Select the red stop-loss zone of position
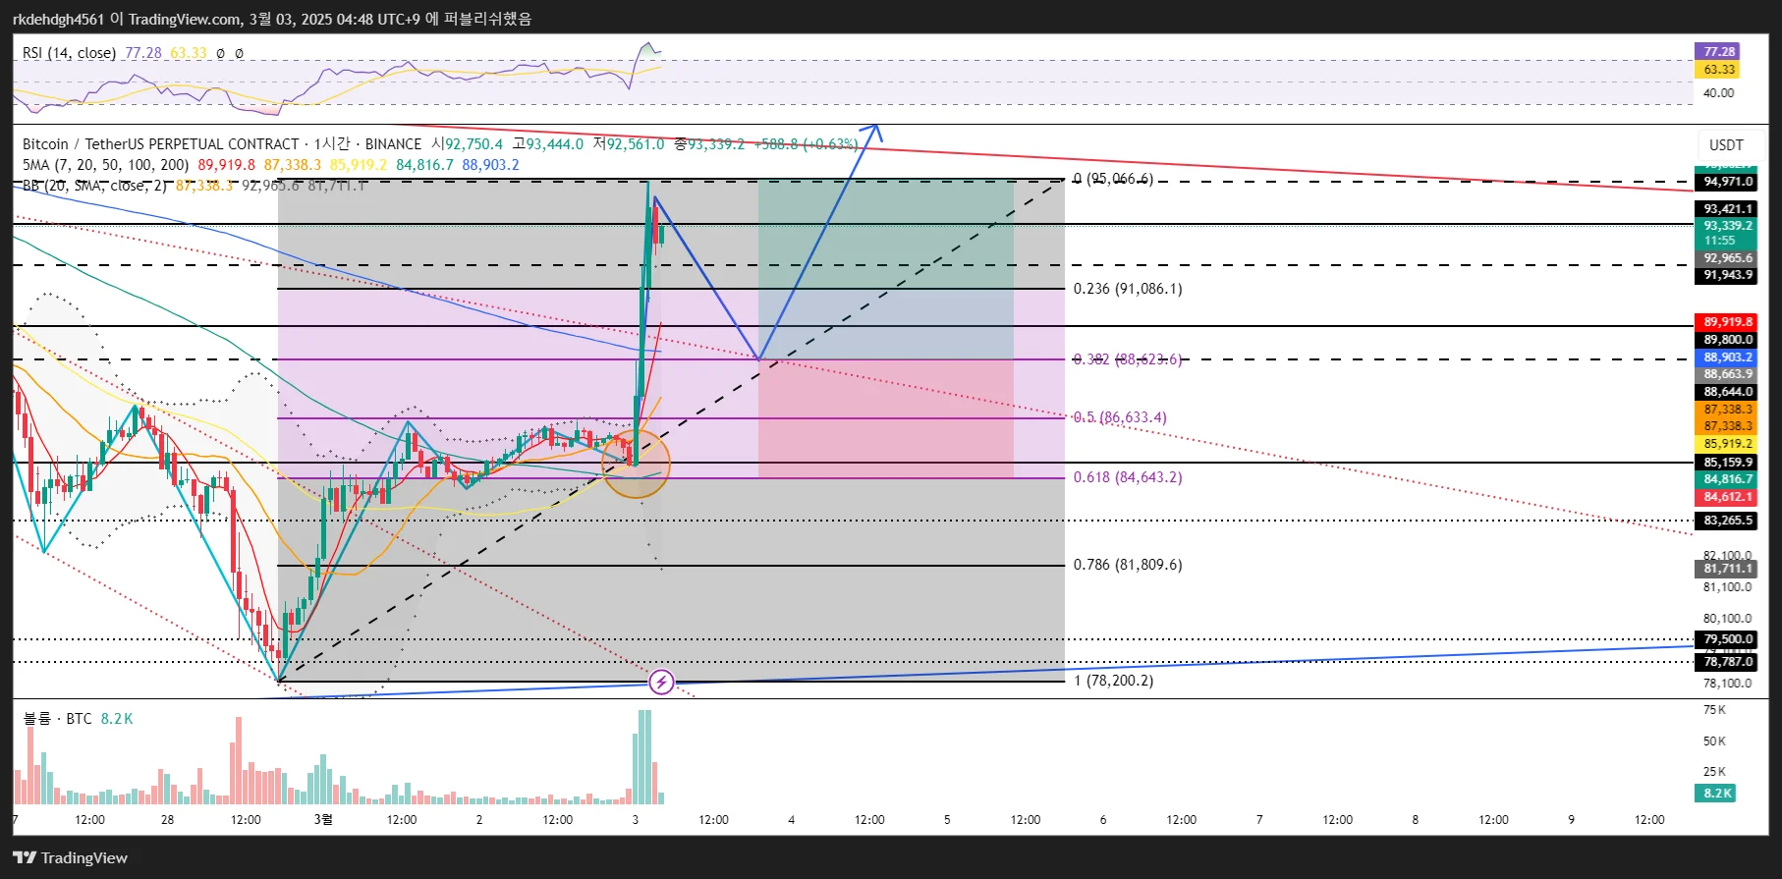The image size is (1782, 879). pos(885,418)
